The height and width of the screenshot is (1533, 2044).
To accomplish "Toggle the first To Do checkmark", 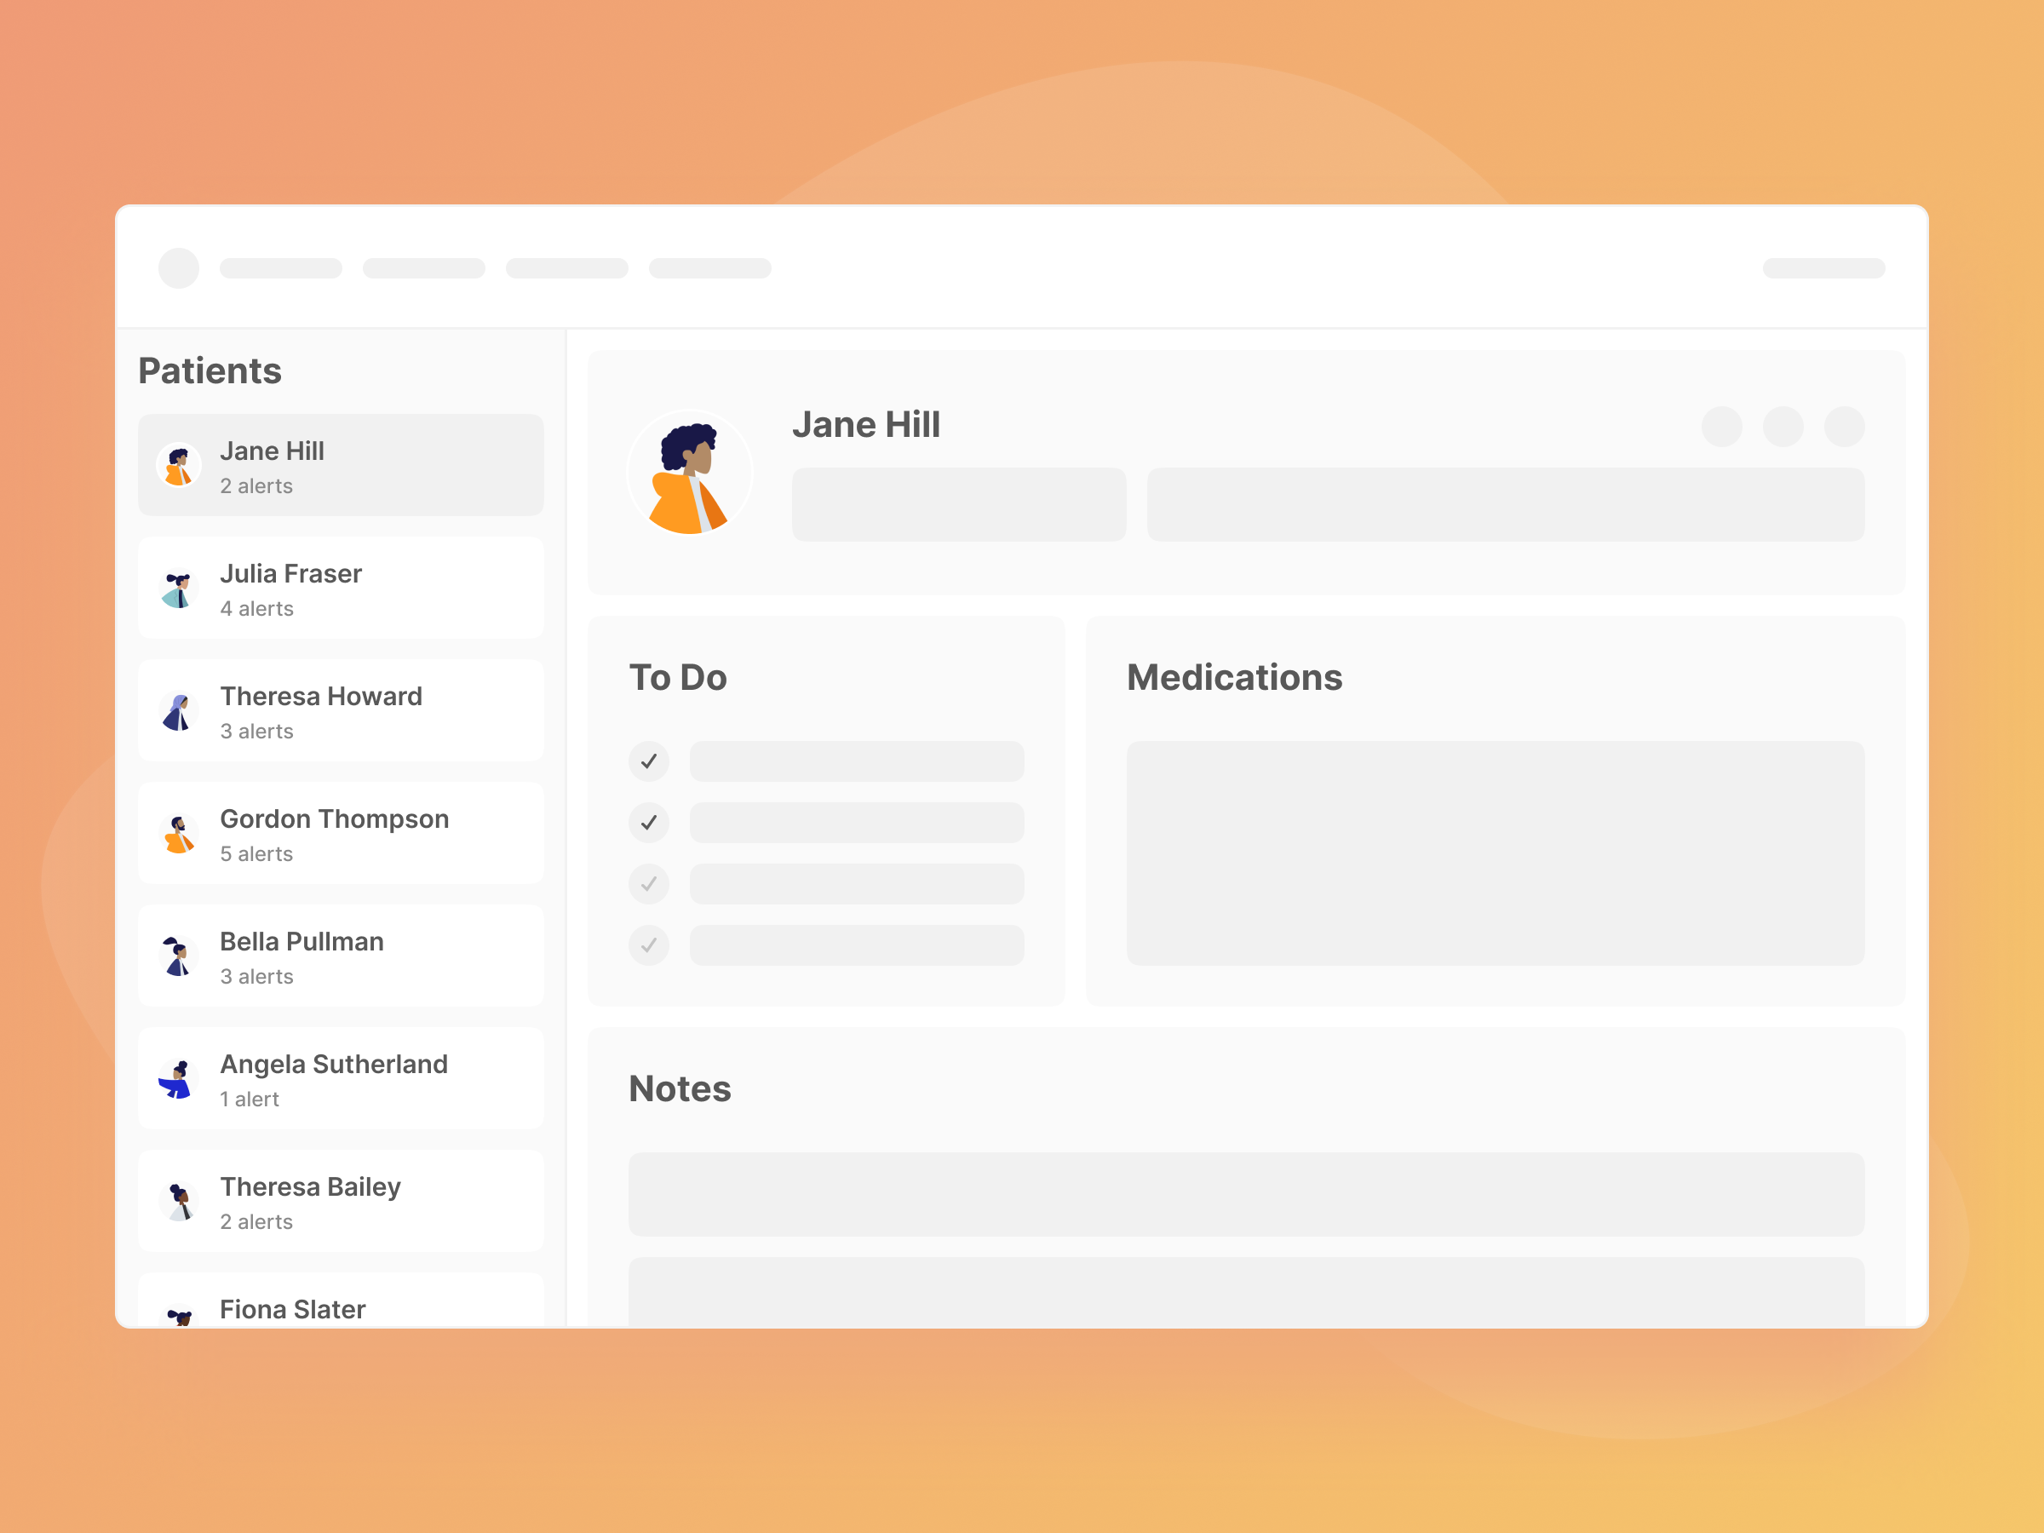I will click(x=649, y=761).
